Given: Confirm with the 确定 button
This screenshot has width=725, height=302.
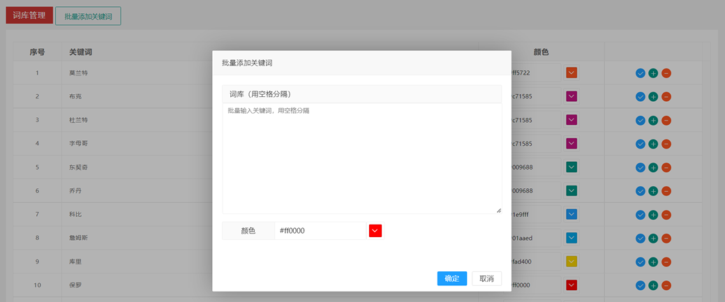Looking at the screenshot, I should (451, 279).
